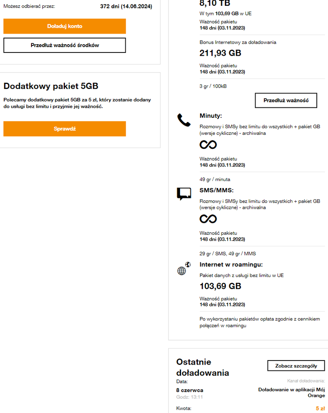Click the 211,93 GB bonus amount
Image resolution: width=328 pixels, height=413 pixels.
pos(220,53)
